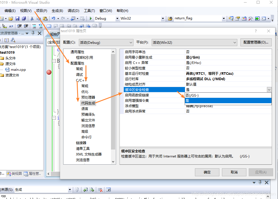This screenshot has width=278, height=199.
Task: Select 代码生成 in the property tree
Action: coord(88,103)
